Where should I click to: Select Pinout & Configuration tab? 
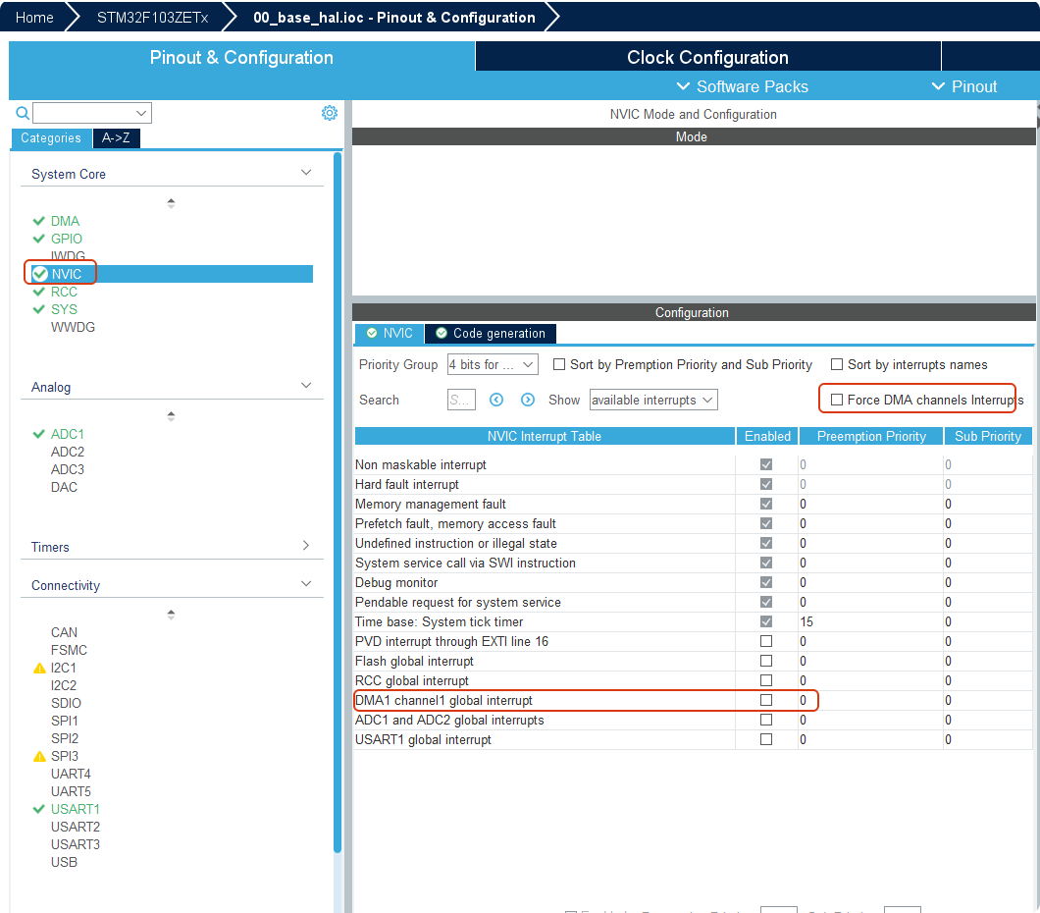click(x=241, y=57)
